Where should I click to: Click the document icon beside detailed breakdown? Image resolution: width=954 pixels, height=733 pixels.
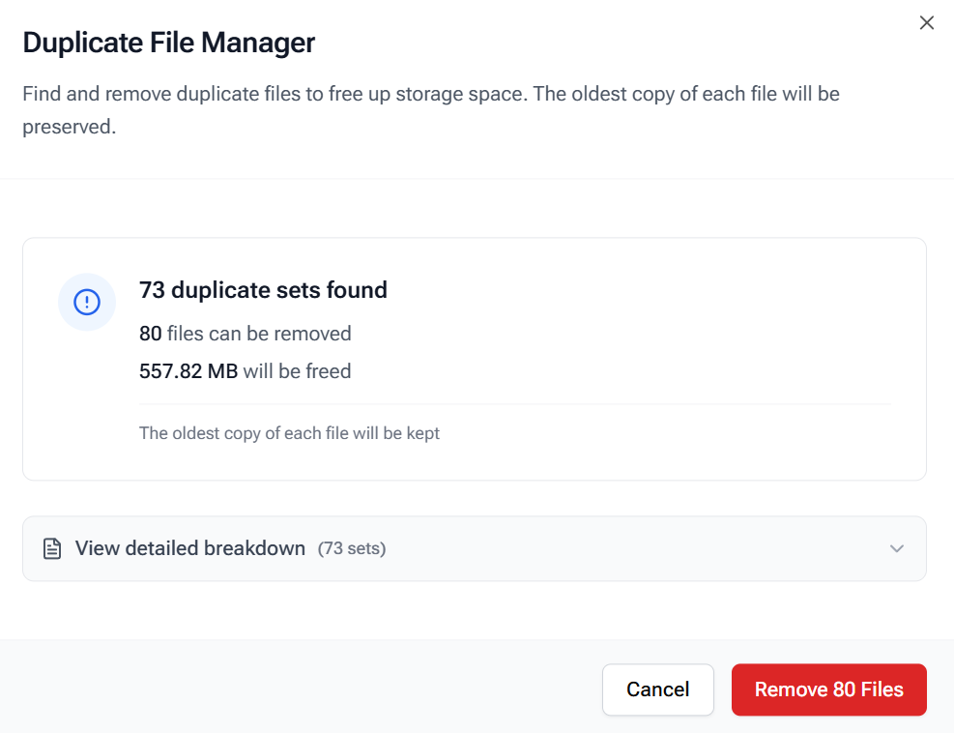click(x=51, y=547)
